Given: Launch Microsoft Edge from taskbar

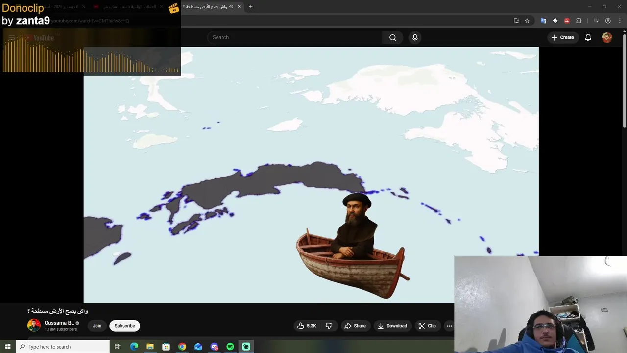Looking at the screenshot, I should pyautogui.click(x=134, y=347).
